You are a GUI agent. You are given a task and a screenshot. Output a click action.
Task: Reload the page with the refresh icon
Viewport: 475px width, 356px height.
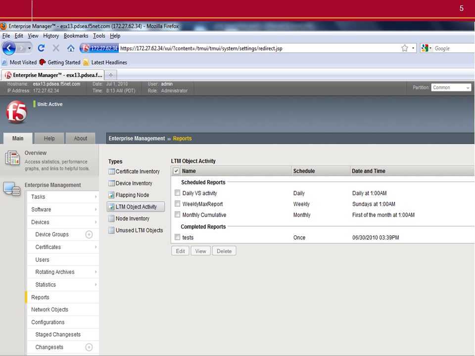[41, 48]
